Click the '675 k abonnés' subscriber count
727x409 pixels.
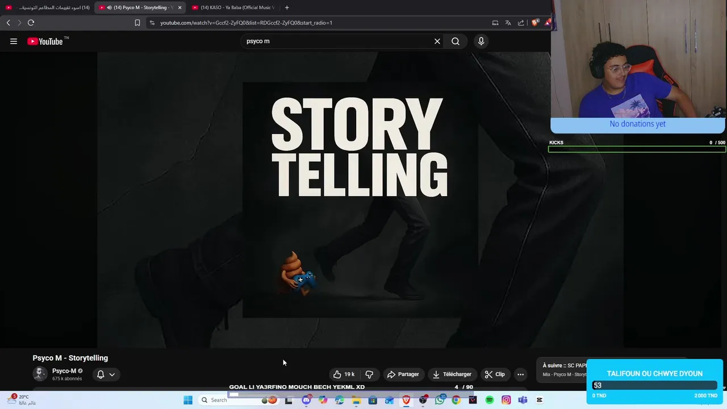(x=67, y=379)
